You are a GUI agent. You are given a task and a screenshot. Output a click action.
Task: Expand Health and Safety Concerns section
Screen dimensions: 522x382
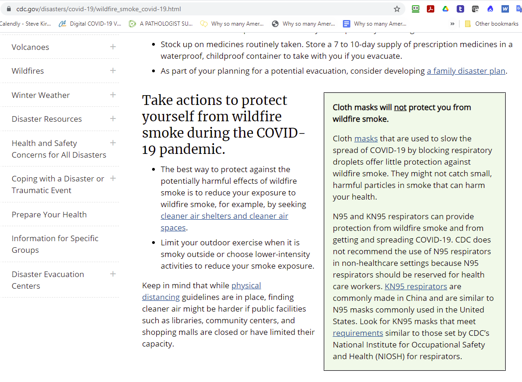coord(113,143)
